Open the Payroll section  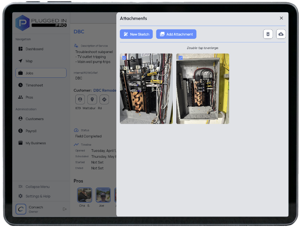31,131
